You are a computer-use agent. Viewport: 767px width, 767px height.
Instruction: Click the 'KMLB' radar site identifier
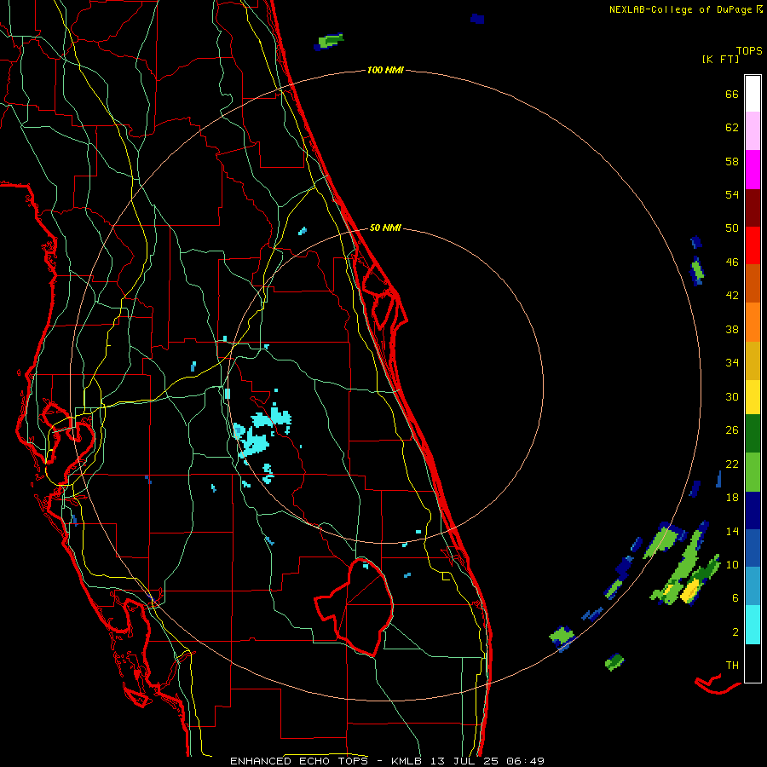tap(408, 761)
